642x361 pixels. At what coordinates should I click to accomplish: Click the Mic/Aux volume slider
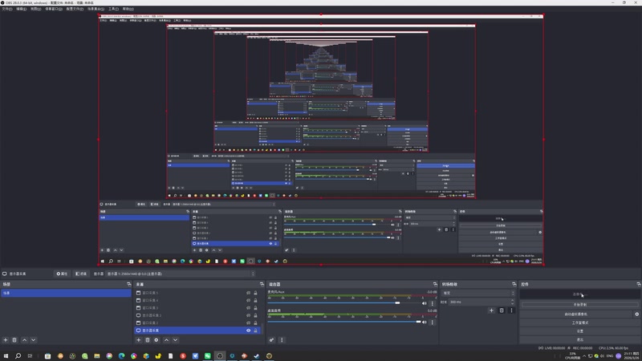pyautogui.click(x=343, y=303)
